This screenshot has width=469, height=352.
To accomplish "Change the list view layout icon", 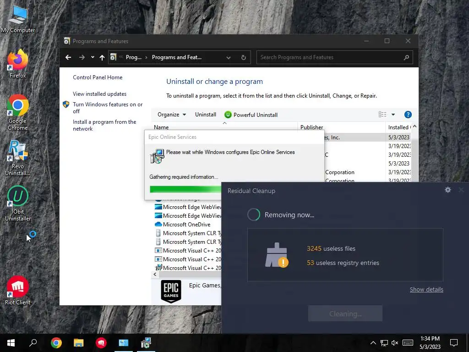I will [382, 115].
